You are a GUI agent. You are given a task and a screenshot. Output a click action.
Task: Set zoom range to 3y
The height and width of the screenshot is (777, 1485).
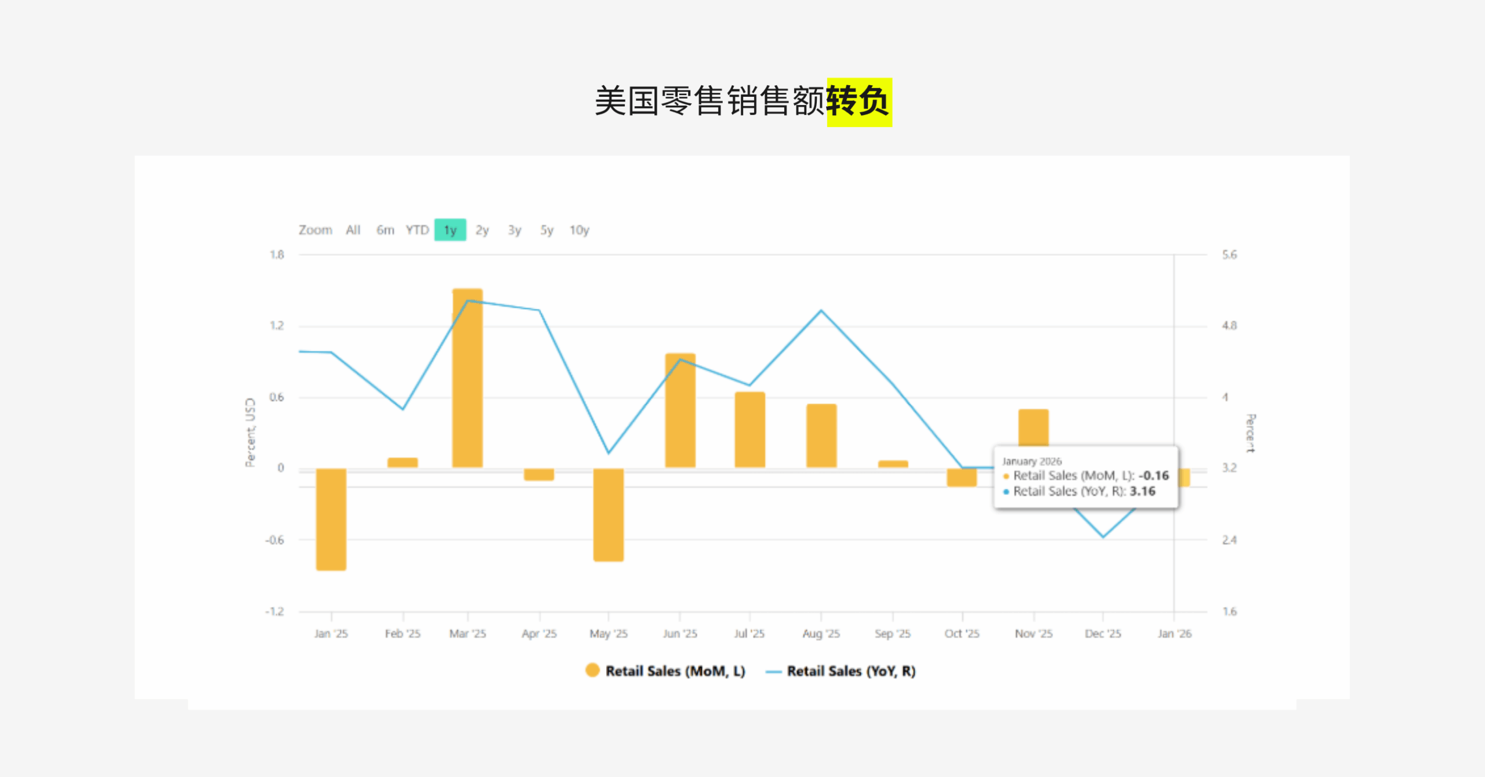coord(515,230)
